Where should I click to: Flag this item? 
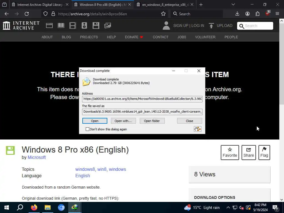click(x=264, y=153)
